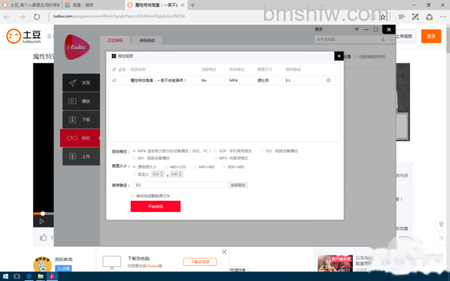Screen dimensions: 450x281
Task: Switch to the 转码完成 tab
Action: [147, 40]
